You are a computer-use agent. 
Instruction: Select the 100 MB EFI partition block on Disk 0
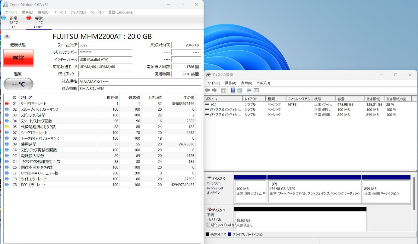(250, 189)
